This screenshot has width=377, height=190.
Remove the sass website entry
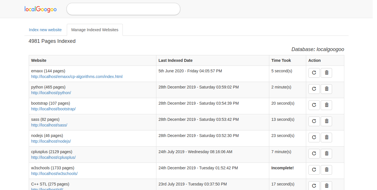326,121
